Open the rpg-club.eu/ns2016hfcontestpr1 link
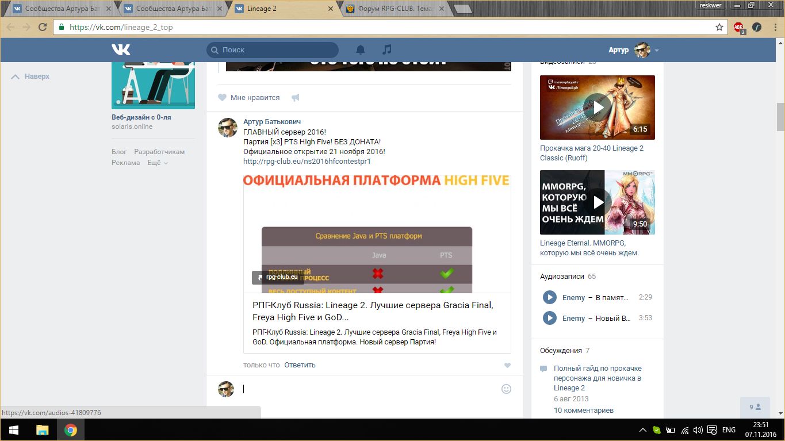 tap(307, 162)
